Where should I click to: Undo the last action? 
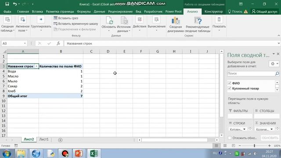click(15, 4)
